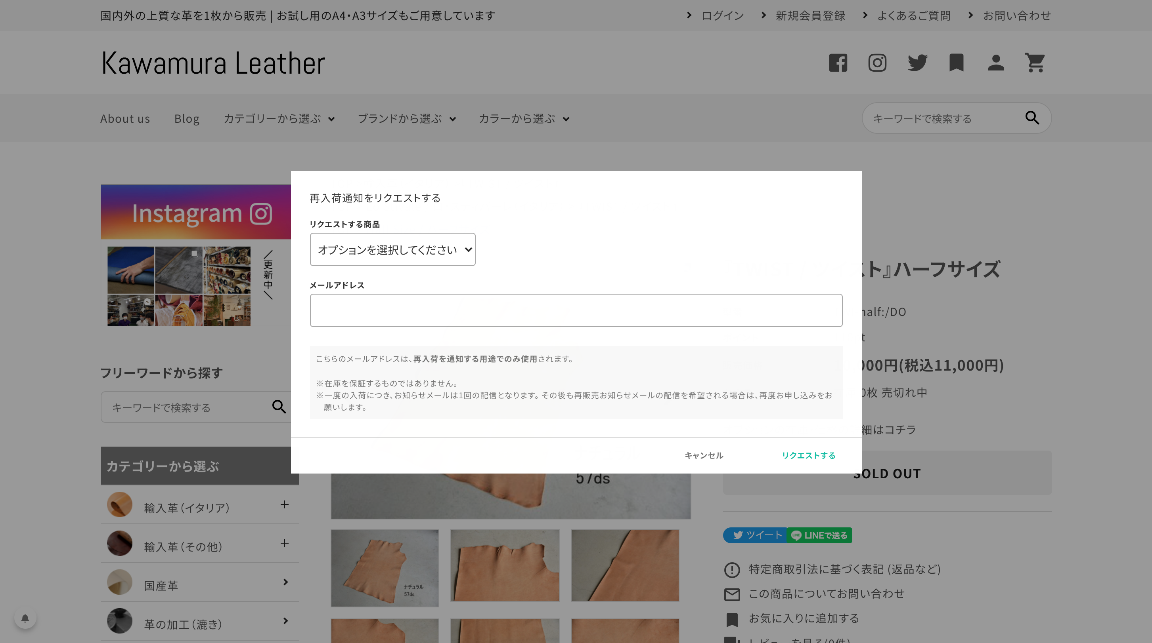This screenshot has width=1152, height=643.
Task: Expand 輸入革(その他) category with plus
Action: click(x=284, y=544)
